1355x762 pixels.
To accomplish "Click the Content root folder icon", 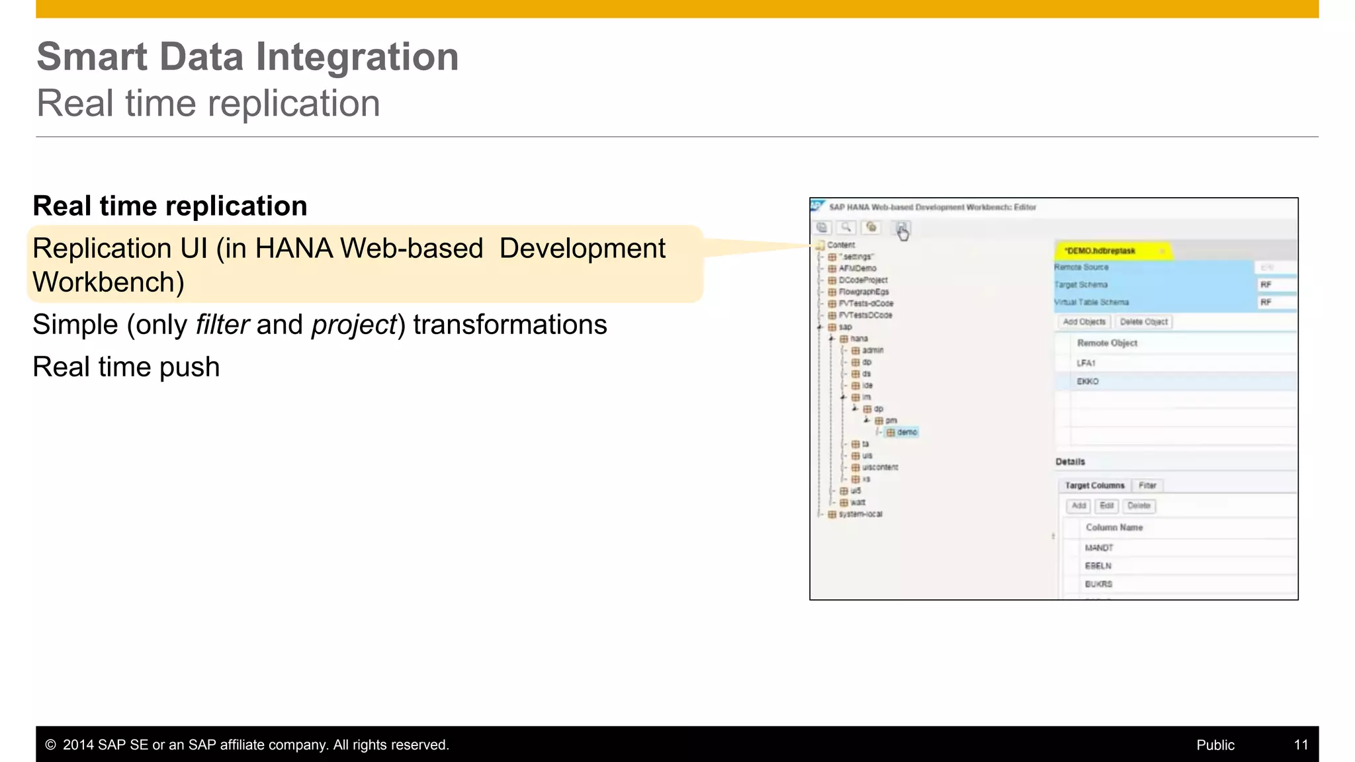I will click(820, 245).
